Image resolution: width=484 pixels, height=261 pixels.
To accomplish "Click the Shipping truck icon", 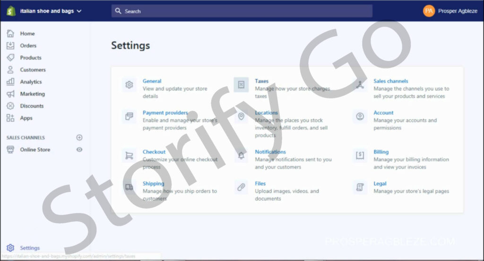I will [x=129, y=187].
